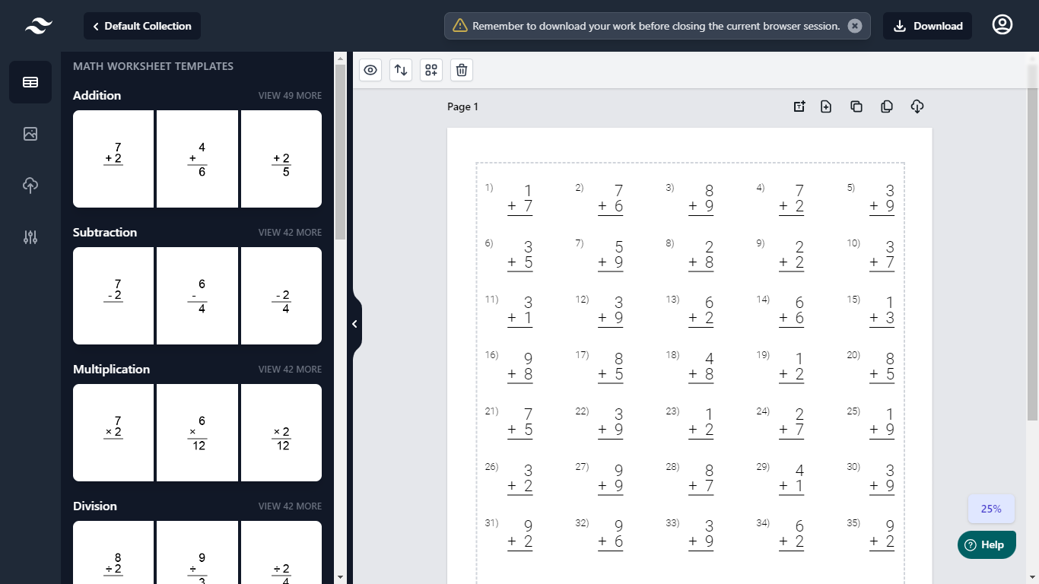Open the Help button
The height and width of the screenshot is (584, 1039).
[986, 544]
